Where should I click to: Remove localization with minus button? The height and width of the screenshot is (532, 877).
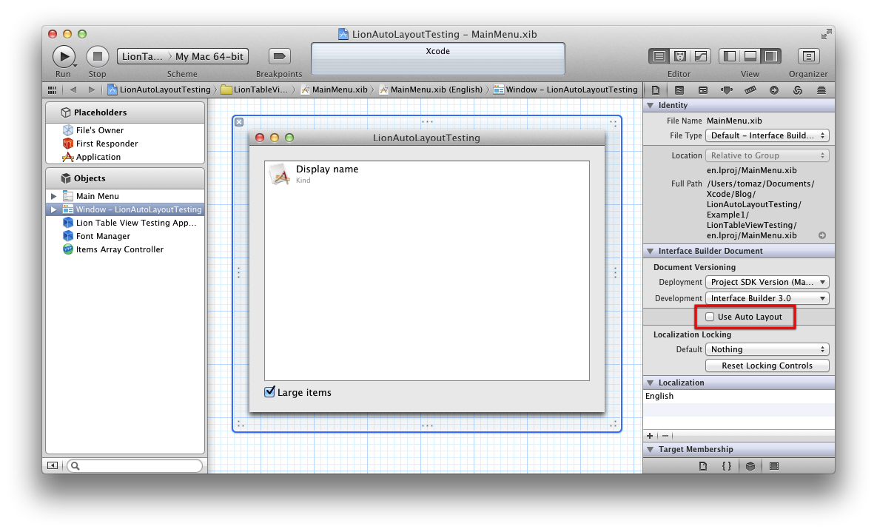[665, 436]
